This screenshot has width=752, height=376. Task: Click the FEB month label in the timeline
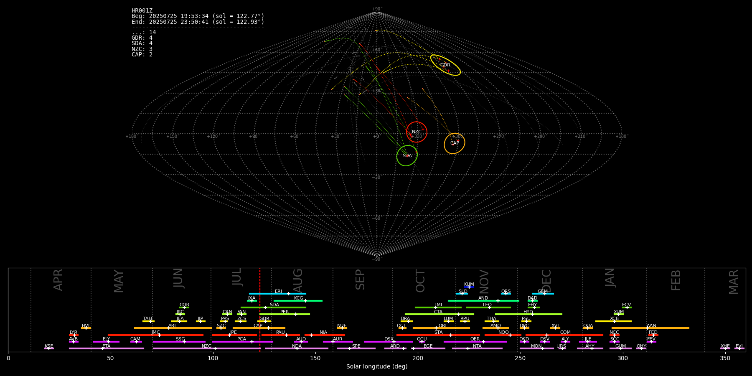pos(676,280)
